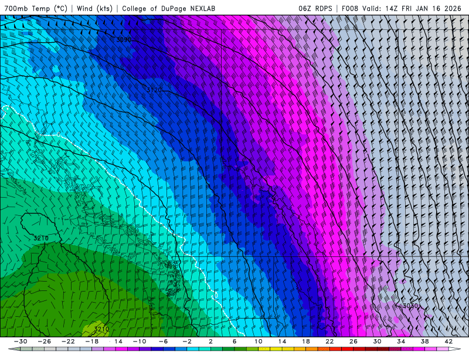This screenshot has width=469, height=352.
Task: Click the legend value 6
Action: tap(235, 341)
